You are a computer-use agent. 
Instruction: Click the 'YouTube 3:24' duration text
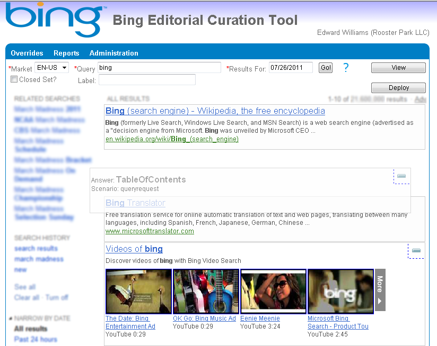coord(260,326)
